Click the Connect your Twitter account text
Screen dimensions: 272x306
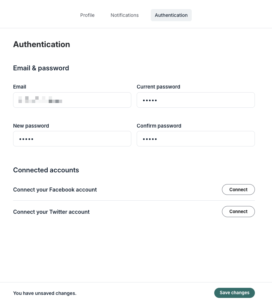[51, 212]
